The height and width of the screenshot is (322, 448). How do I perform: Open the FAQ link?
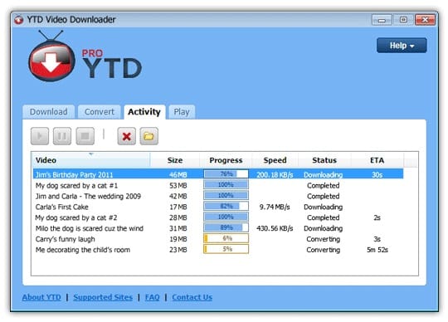point(153,297)
